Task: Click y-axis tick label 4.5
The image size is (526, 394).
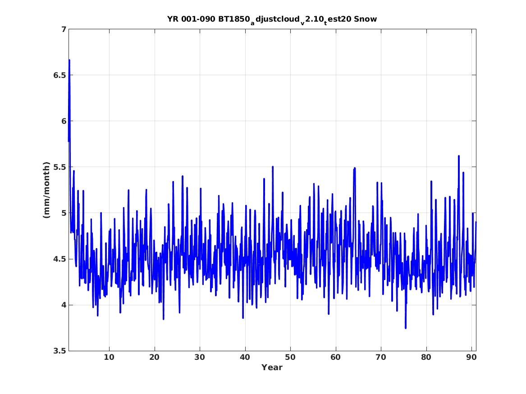Action: (60, 259)
